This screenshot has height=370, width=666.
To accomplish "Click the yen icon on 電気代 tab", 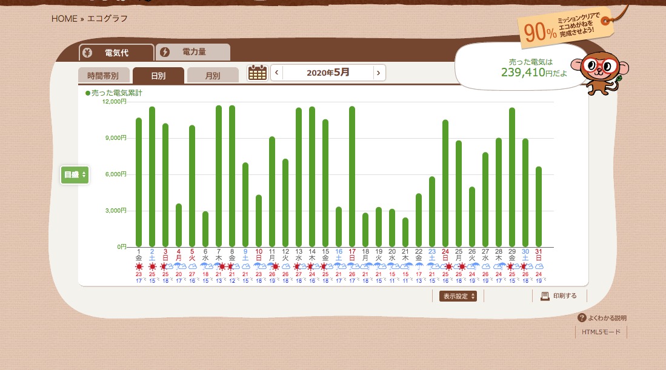I will 87,53.
